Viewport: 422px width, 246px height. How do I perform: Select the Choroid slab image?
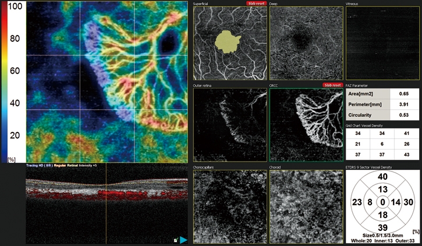point(304,208)
